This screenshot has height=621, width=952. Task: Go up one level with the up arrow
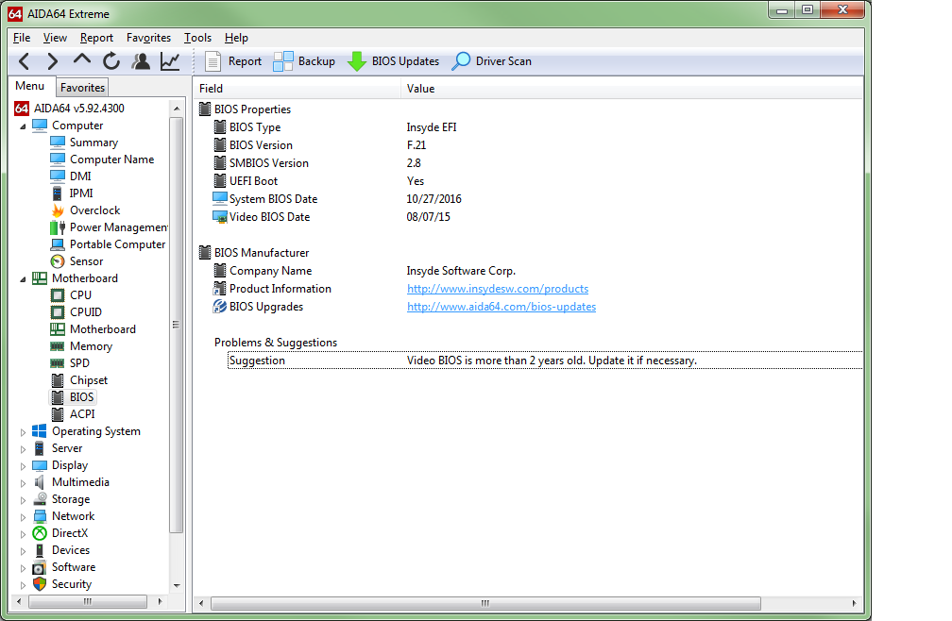82,60
